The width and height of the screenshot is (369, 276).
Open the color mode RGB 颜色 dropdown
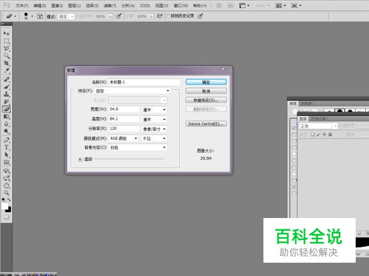pyautogui.click(x=124, y=138)
